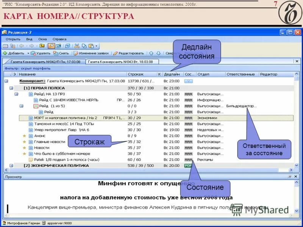Click the Вс 19:00 deadline cell
The height and width of the screenshot is (227, 303).
pos(172,130)
